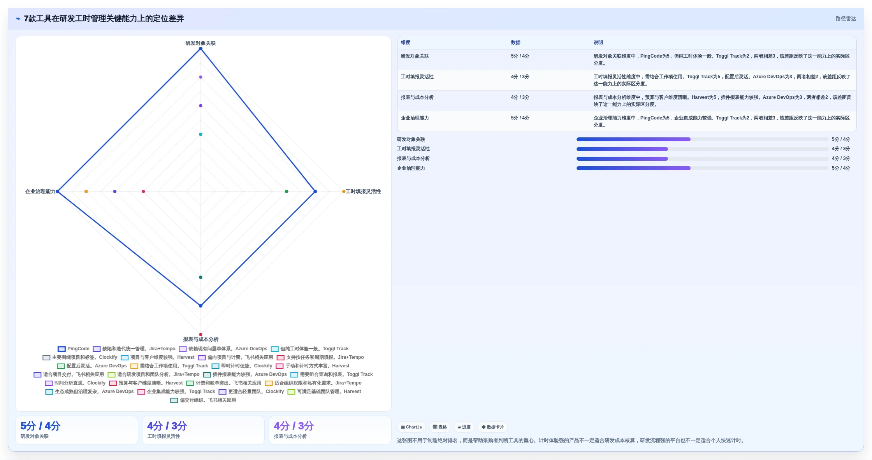Toggle 更适合轻量团队。Clockify legend entry
Viewport: 872px width, 460px height.
251,392
